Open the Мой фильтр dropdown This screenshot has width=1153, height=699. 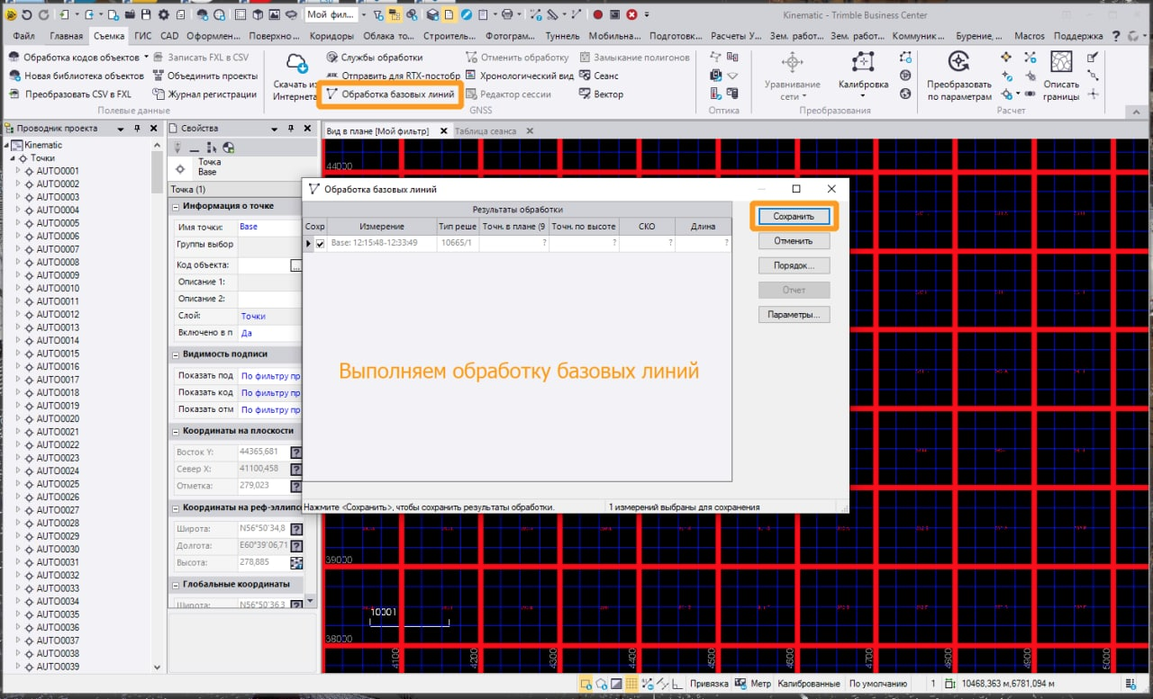(x=364, y=14)
